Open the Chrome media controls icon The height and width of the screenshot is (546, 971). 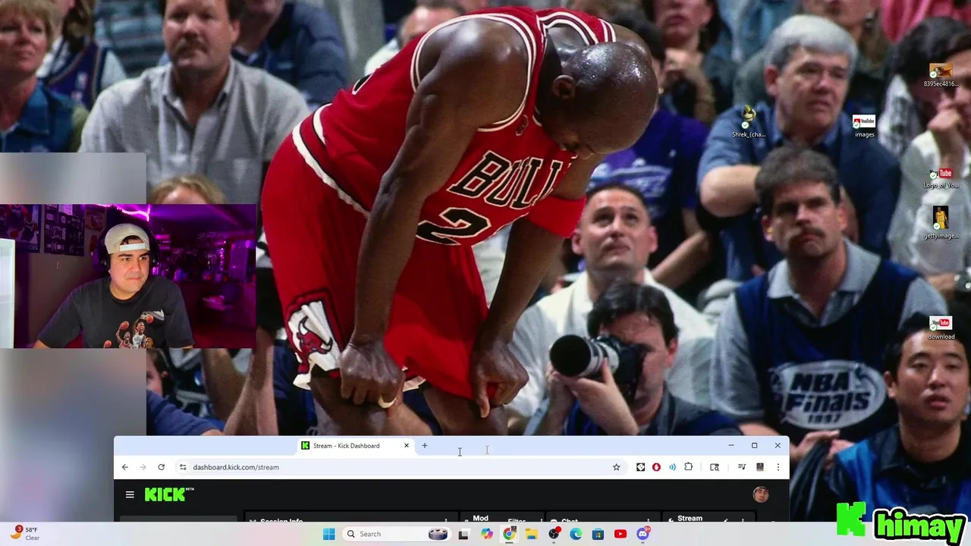(x=742, y=467)
